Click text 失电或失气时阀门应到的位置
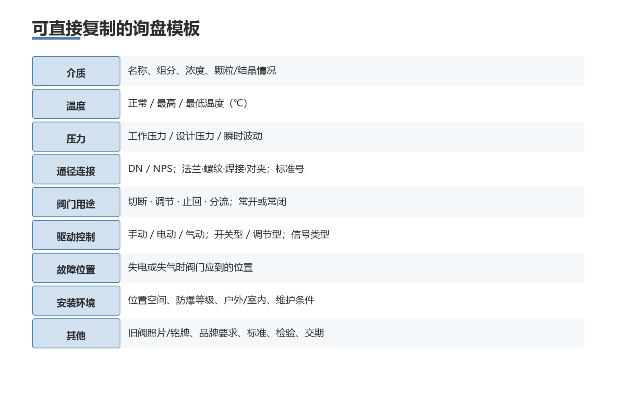The height and width of the screenshot is (400, 640). click(x=190, y=267)
